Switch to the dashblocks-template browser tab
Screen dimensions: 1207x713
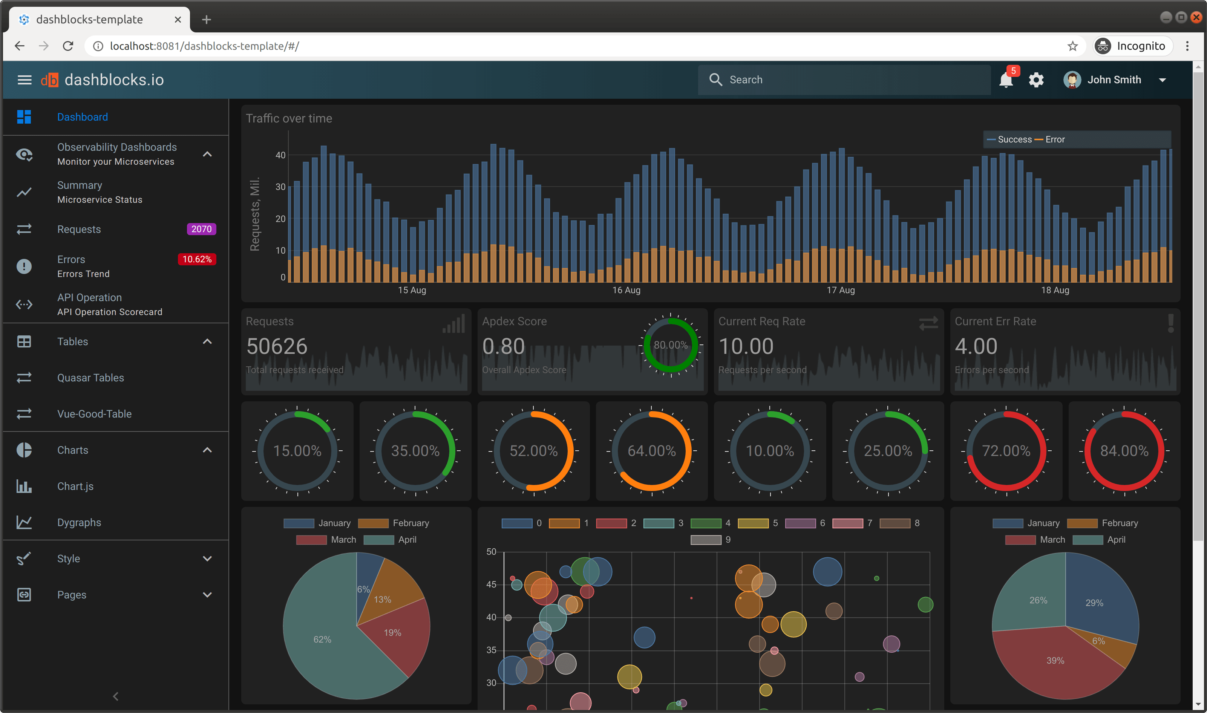(x=89, y=19)
